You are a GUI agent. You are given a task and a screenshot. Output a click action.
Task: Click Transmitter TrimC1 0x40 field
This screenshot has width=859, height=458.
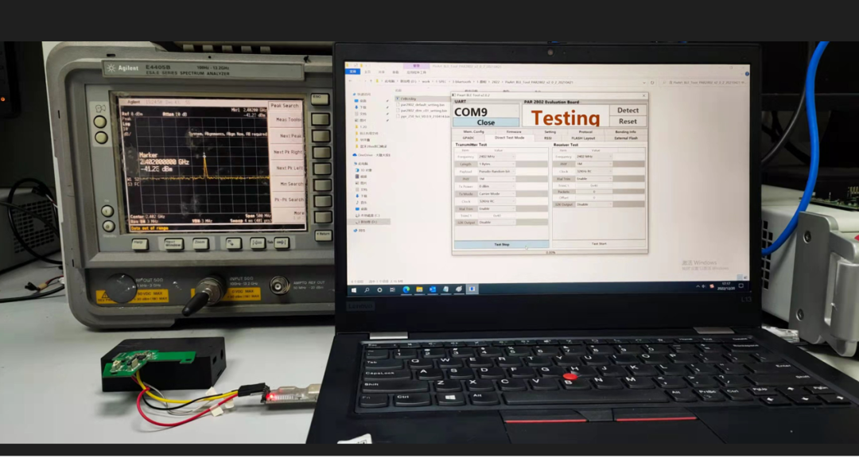click(497, 215)
